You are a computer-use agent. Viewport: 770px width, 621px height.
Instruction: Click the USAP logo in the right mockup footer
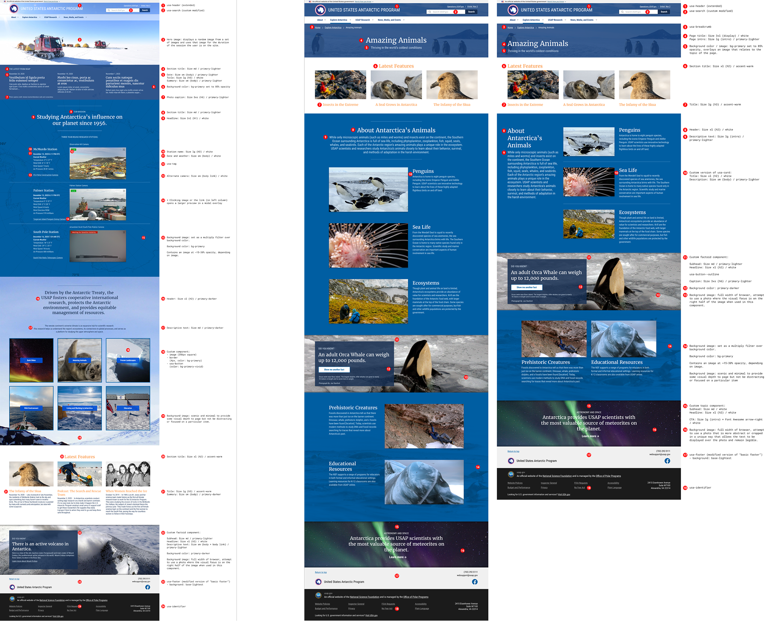[511, 461]
